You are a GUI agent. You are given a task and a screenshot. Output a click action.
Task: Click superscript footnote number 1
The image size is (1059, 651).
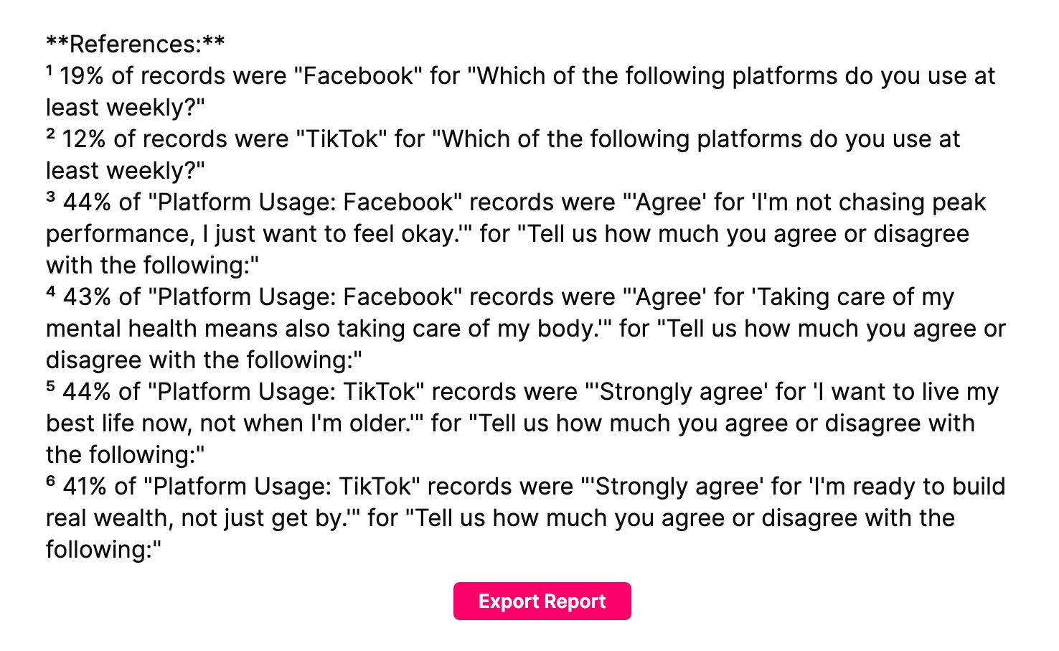coord(50,71)
